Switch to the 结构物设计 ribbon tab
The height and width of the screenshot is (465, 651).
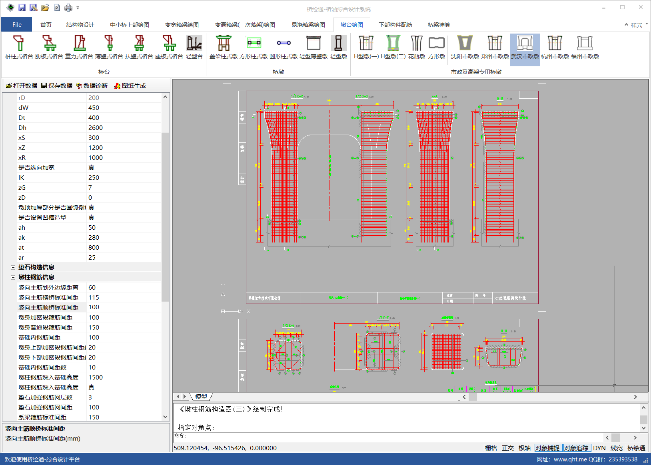(x=80, y=25)
